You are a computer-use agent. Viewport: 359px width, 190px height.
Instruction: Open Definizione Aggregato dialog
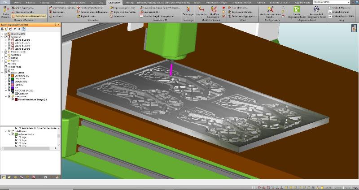point(242,16)
